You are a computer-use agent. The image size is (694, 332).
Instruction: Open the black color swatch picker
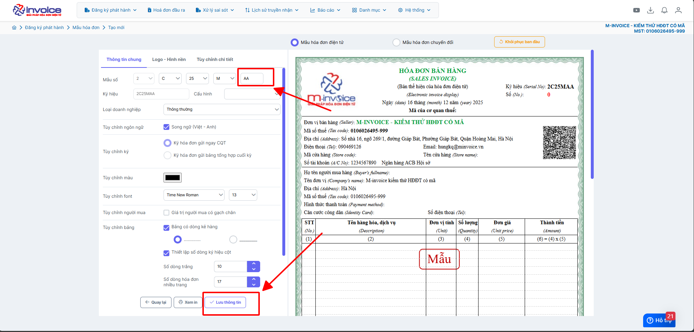[x=173, y=178]
